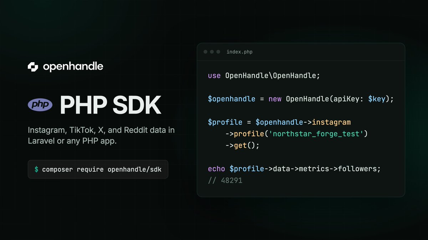Click the openhandle logo icon
The height and width of the screenshot is (240, 428).
33,66
